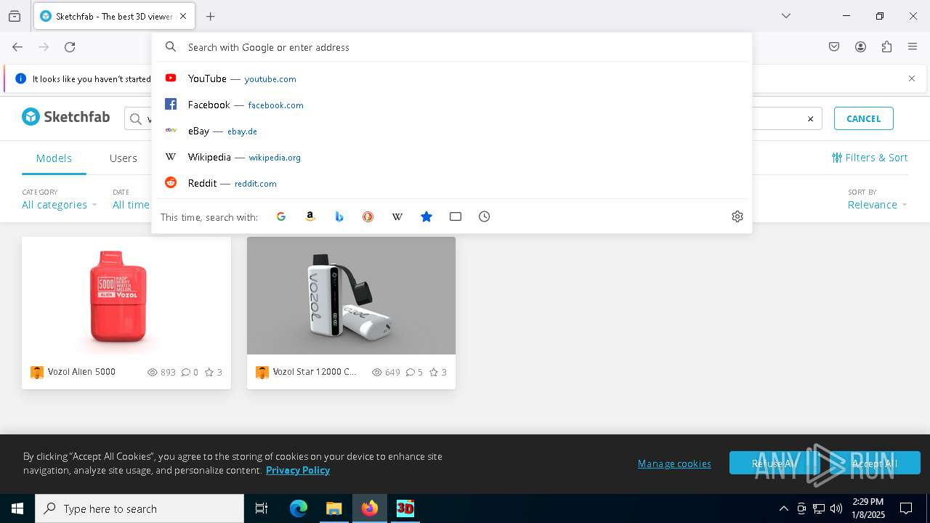This screenshot has height=523, width=930.
Task: Open File Explorer from taskbar
Action: tap(333, 508)
